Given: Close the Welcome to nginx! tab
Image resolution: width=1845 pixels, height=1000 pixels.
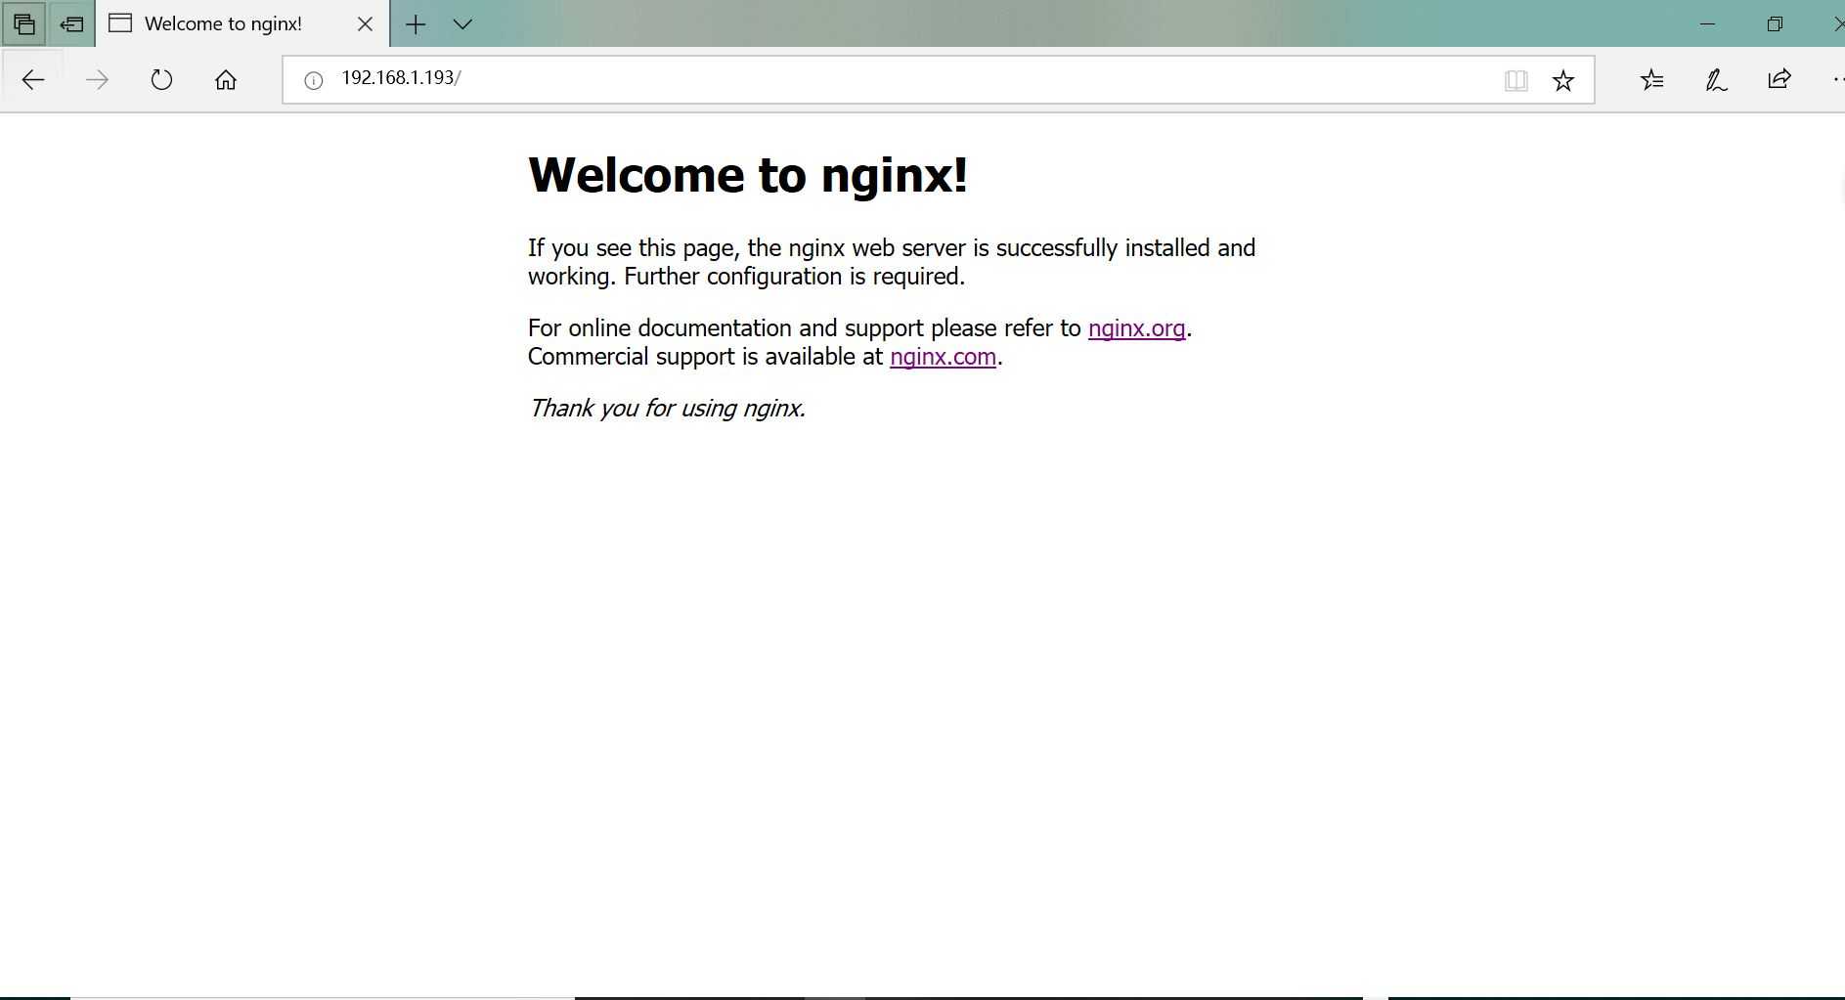Looking at the screenshot, I should (x=365, y=23).
